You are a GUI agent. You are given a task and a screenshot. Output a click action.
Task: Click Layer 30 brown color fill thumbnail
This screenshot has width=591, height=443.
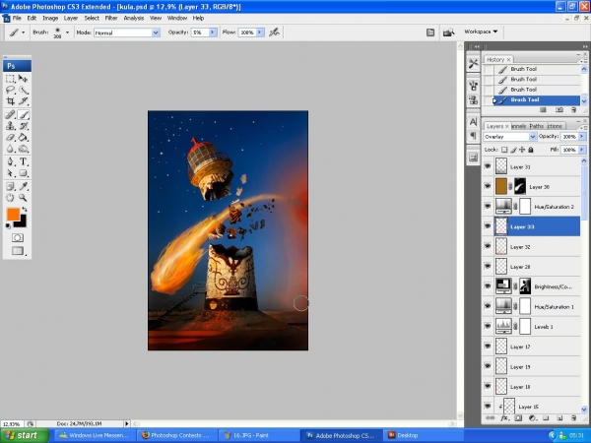tap(501, 186)
